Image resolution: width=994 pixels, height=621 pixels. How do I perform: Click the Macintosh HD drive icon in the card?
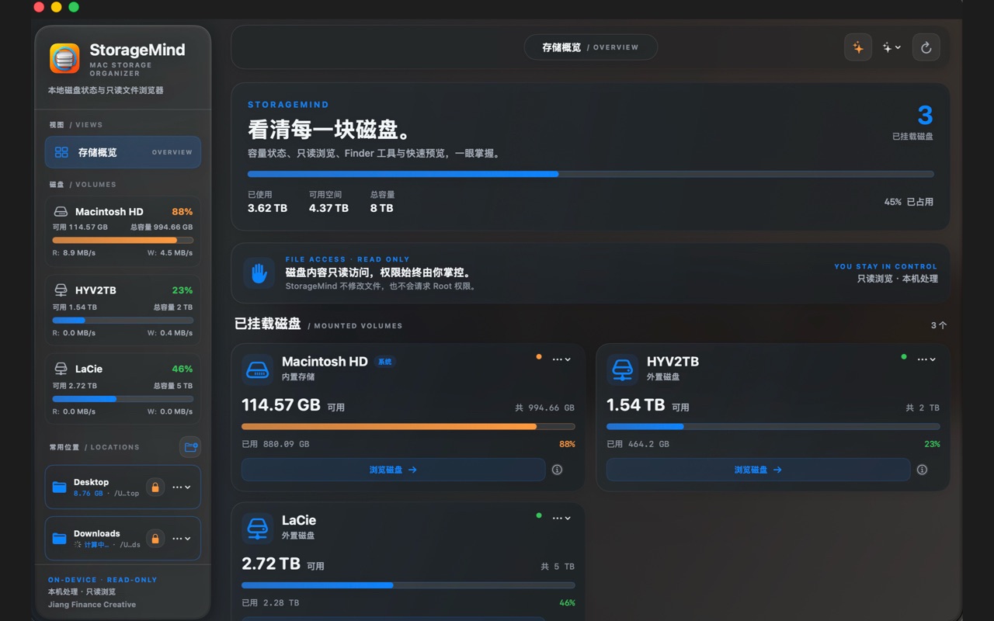257,369
